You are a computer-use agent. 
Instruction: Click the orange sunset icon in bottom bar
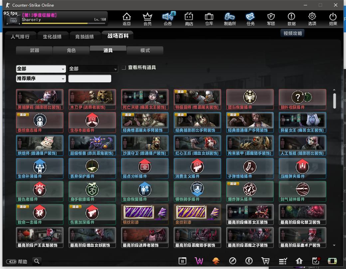(x=216, y=261)
